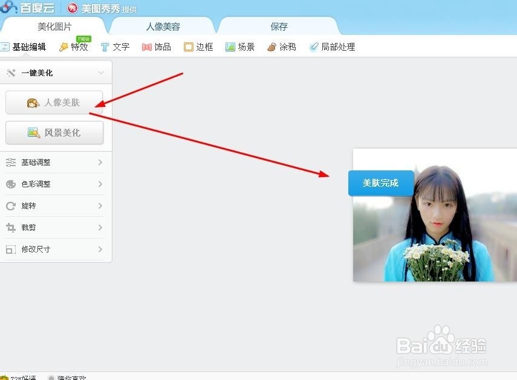Image resolution: width=517 pixels, height=380 pixels.
Task: Open the 涂鸦 doodle tool
Action: (x=282, y=47)
